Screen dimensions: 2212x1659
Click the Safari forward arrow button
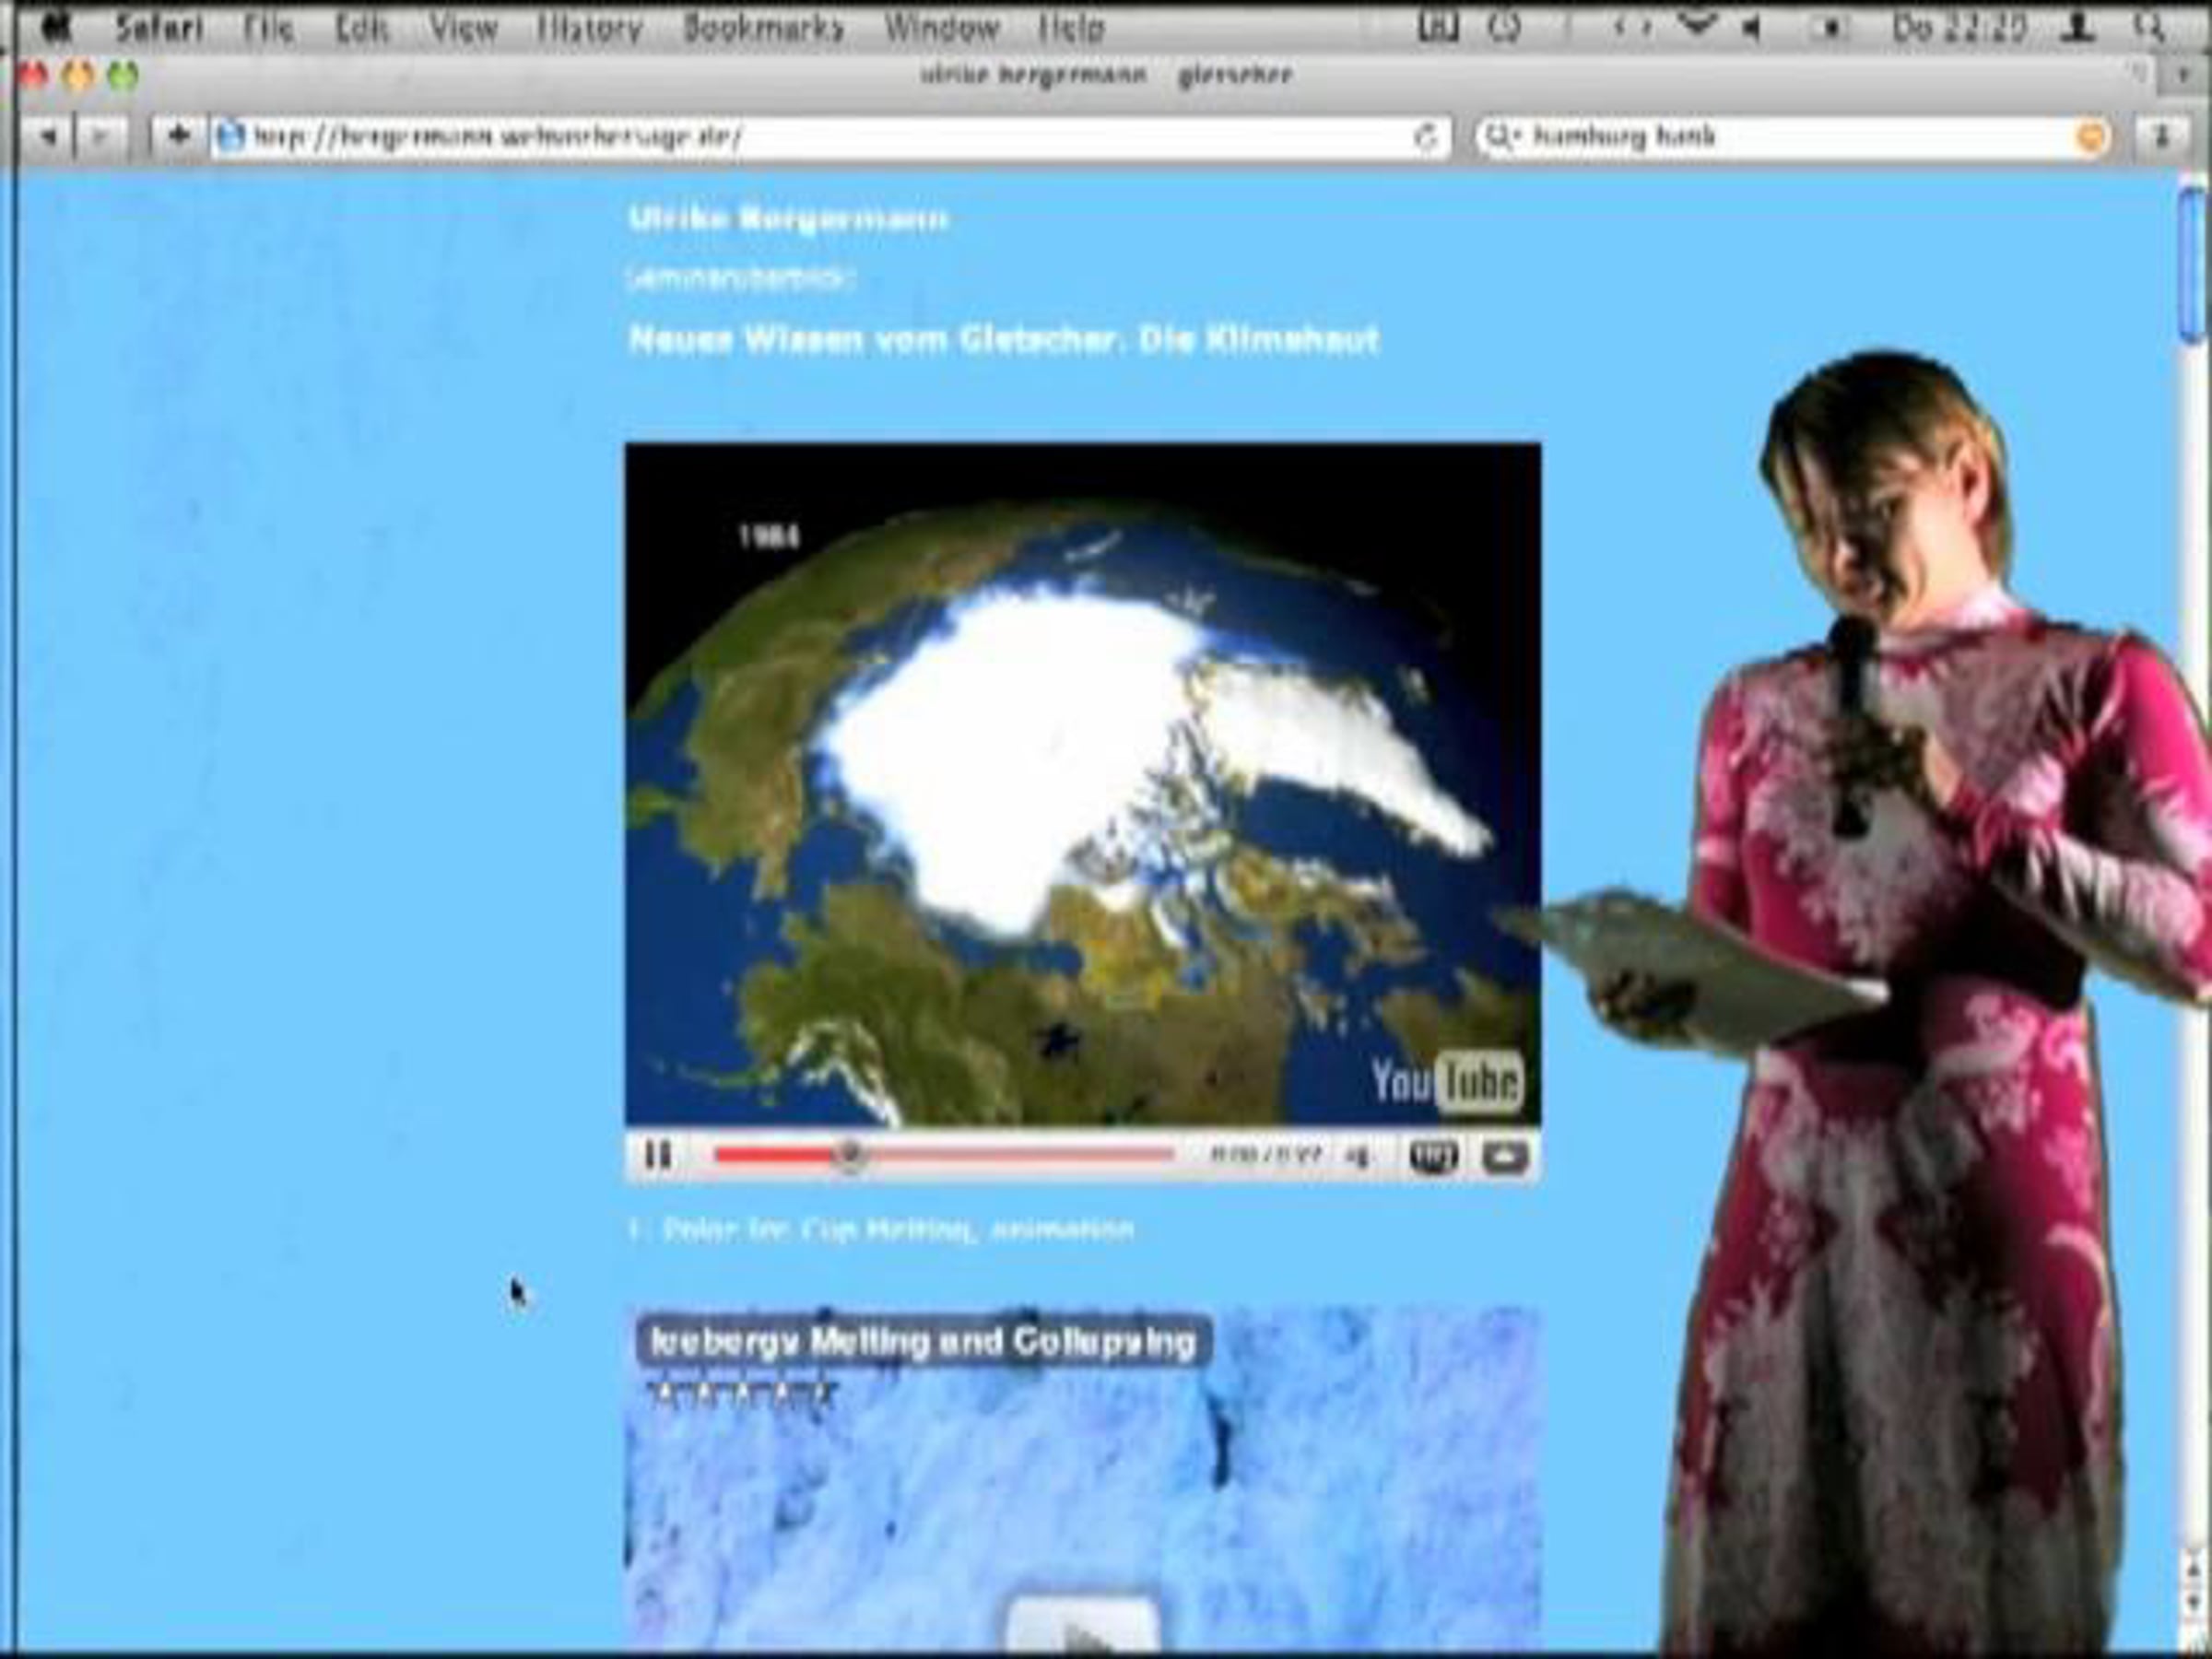point(99,136)
